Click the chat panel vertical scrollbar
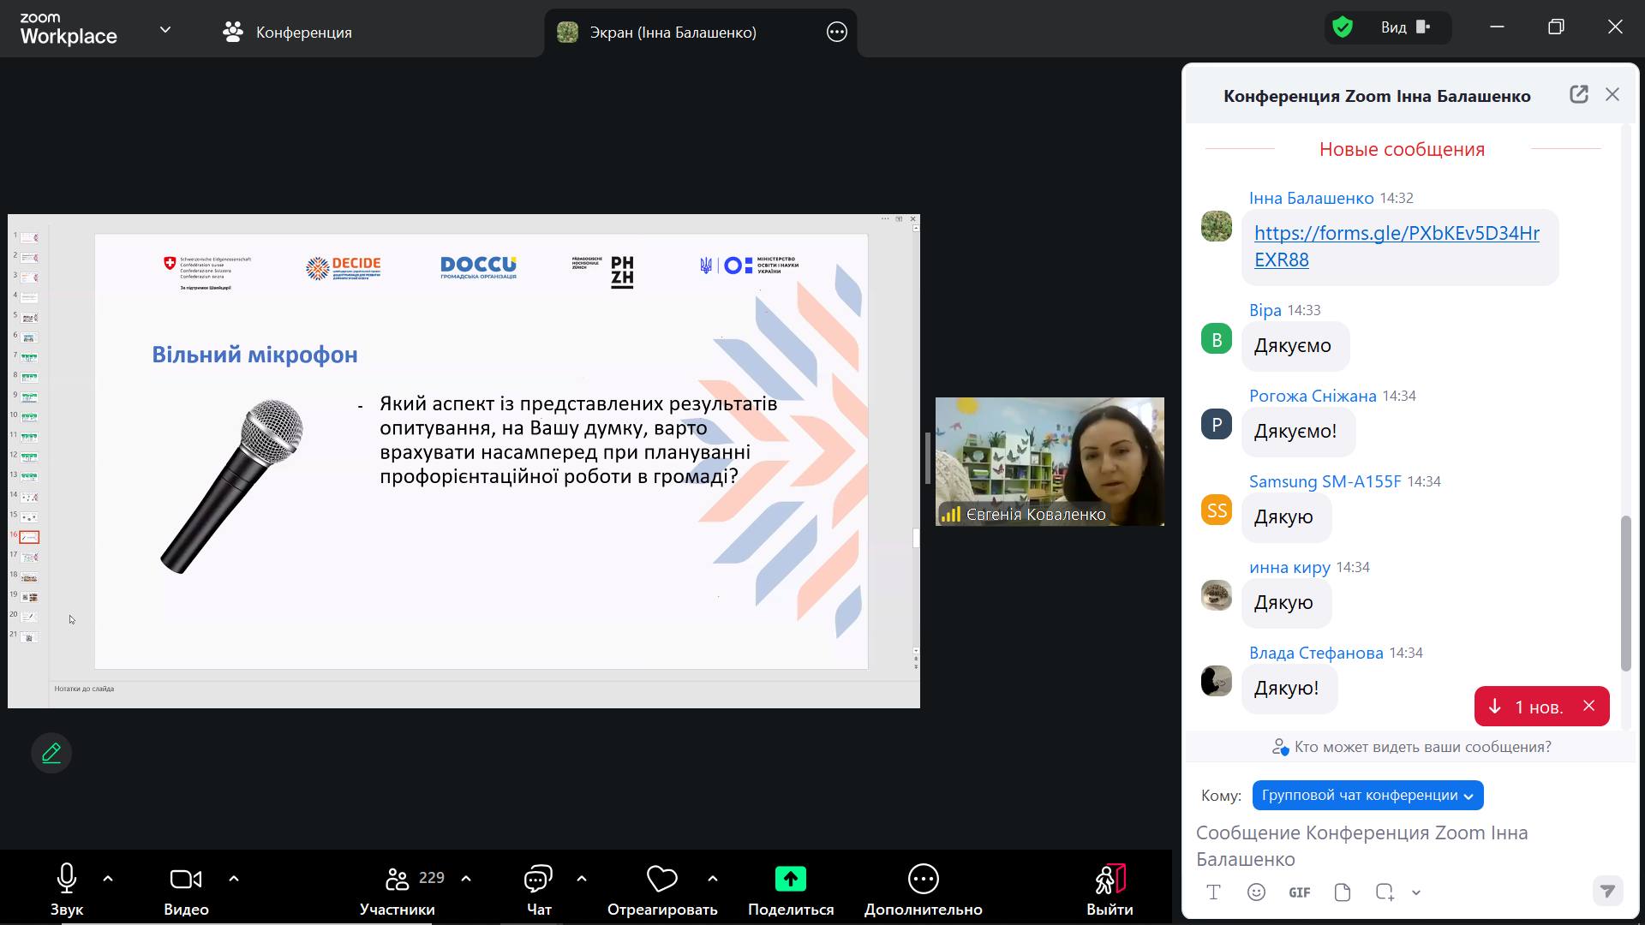The height and width of the screenshot is (925, 1645). coord(1625,593)
